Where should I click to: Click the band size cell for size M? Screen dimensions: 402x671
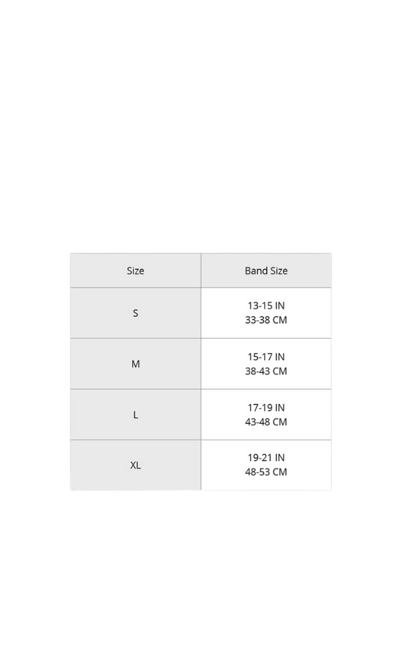pyautogui.click(x=308, y=364)
